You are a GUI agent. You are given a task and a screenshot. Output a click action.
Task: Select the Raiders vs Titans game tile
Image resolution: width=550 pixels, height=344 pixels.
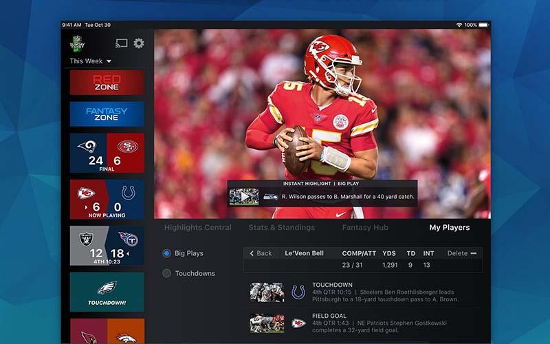coord(107,246)
